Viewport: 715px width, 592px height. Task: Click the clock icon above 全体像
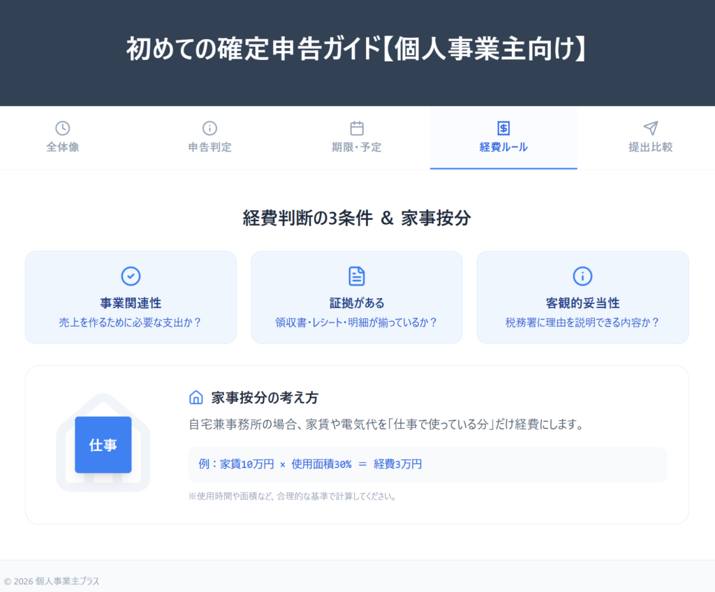point(61,128)
